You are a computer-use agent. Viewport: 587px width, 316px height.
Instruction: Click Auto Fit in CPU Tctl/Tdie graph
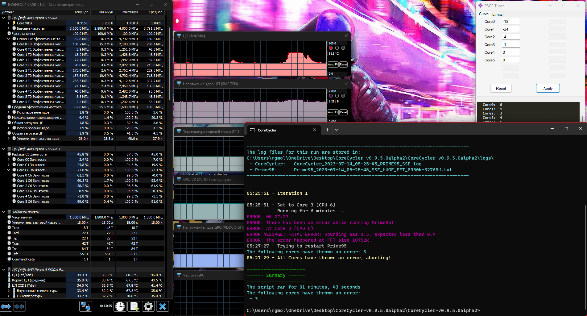[333, 64]
